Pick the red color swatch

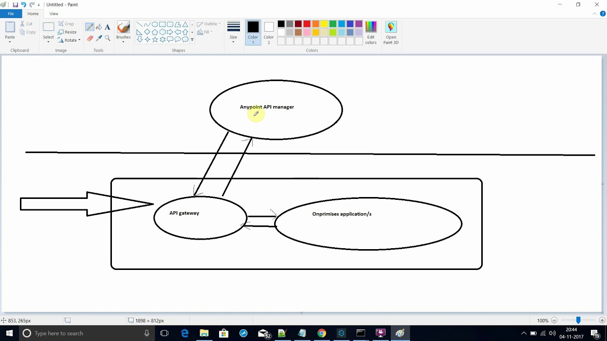click(307, 24)
